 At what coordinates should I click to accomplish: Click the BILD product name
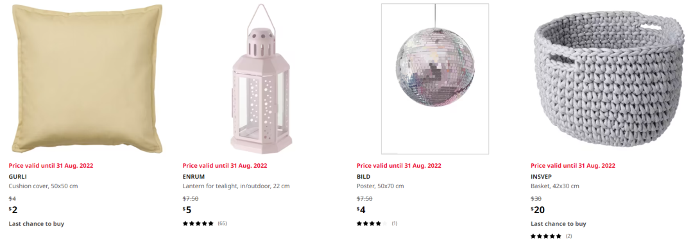point(363,176)
